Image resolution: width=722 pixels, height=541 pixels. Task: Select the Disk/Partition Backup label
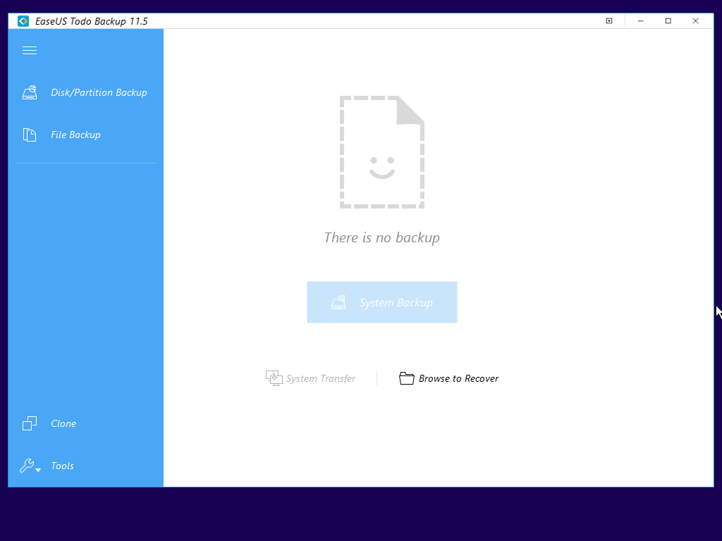[99, 92]
